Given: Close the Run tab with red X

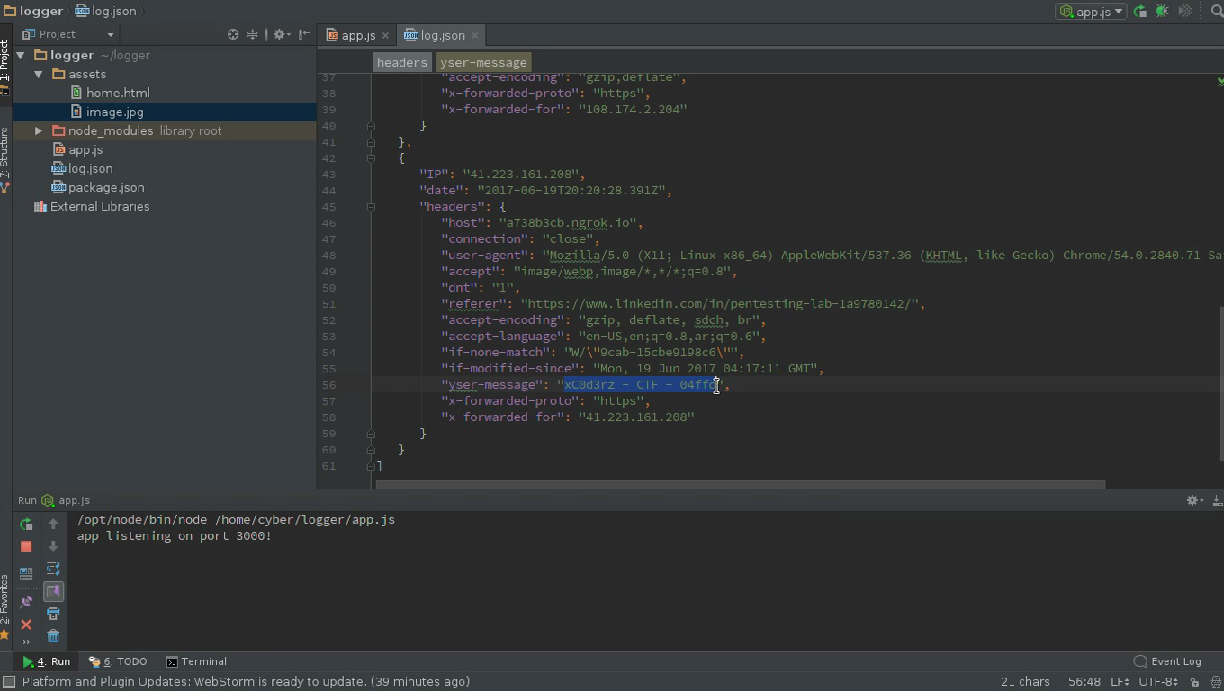Looking at the screenshot, I should [26, 624].
